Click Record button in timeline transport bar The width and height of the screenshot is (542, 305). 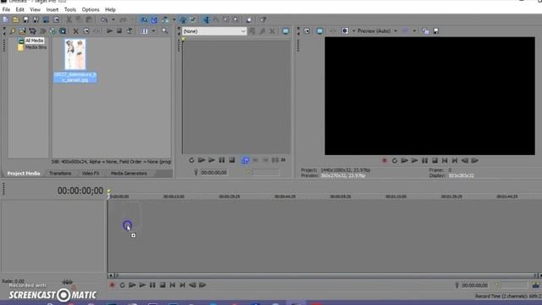coord(112,286)
